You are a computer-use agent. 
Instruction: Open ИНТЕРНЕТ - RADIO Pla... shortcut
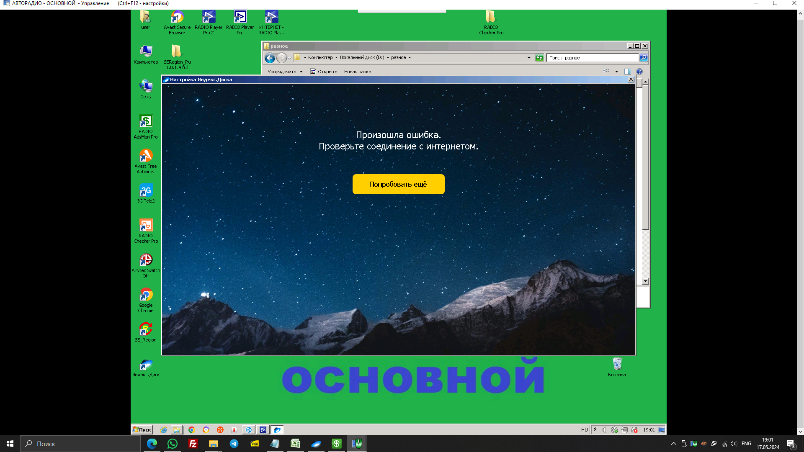(x=271, y=23)
